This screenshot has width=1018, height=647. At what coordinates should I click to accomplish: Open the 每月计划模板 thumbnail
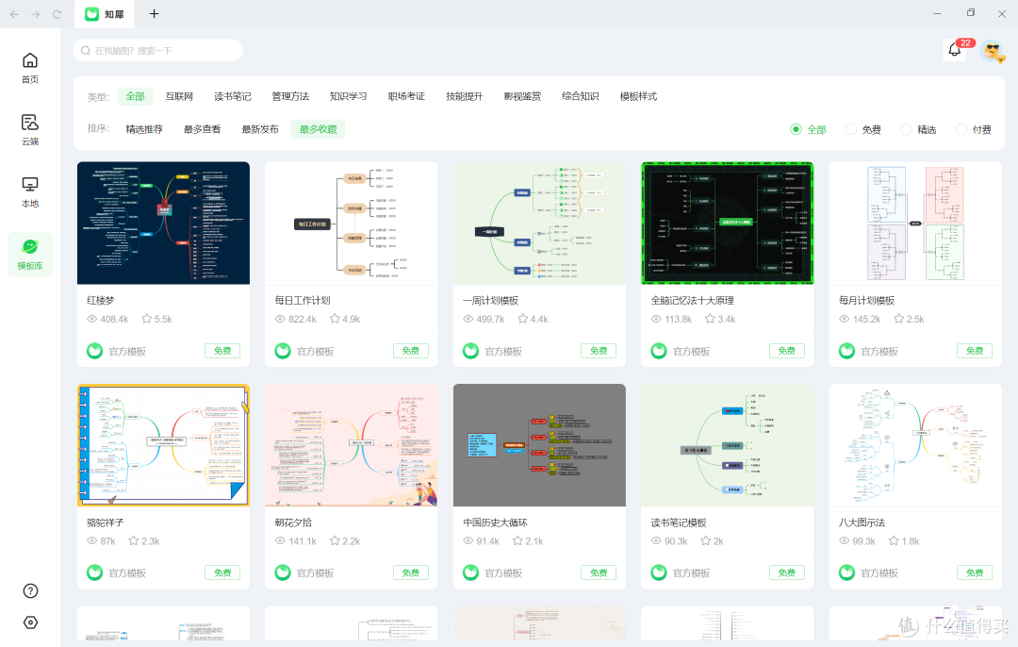coord(915,223)
